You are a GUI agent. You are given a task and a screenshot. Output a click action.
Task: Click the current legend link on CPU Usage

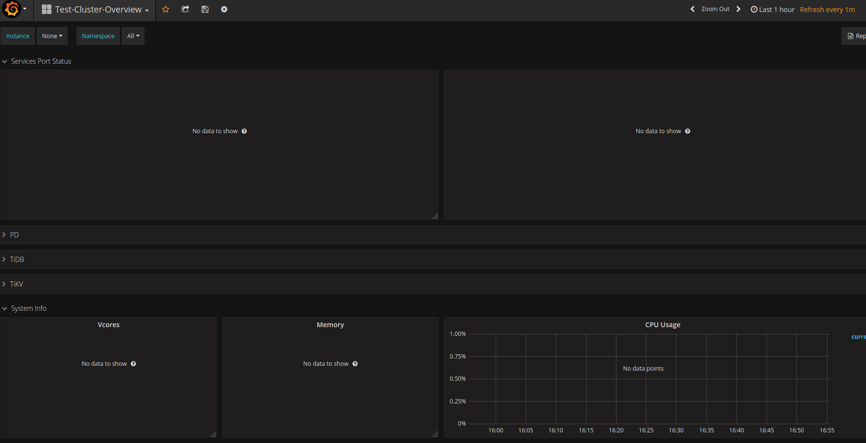pos(857,336)
